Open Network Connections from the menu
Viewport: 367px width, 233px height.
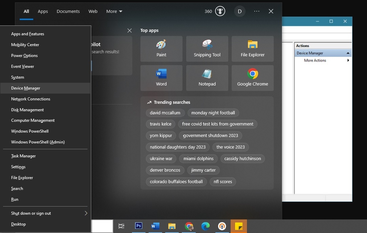point(45,99)
